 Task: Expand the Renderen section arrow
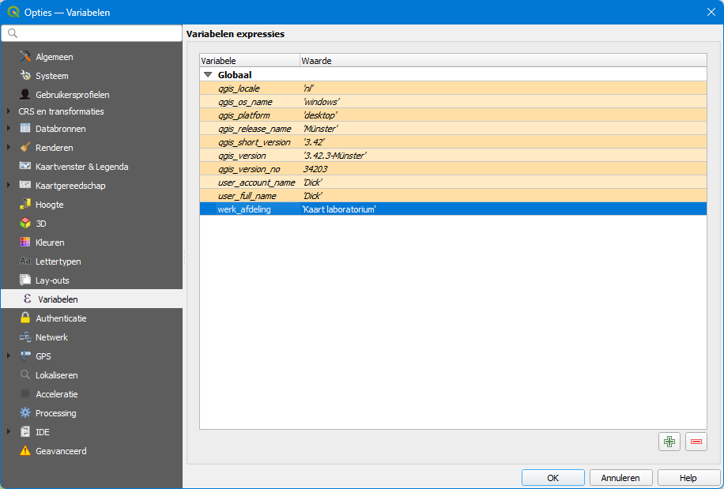[x=9, y=147]
